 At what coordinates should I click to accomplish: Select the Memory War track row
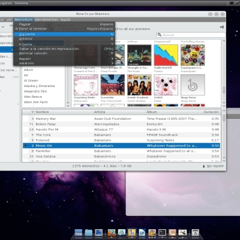121,119
